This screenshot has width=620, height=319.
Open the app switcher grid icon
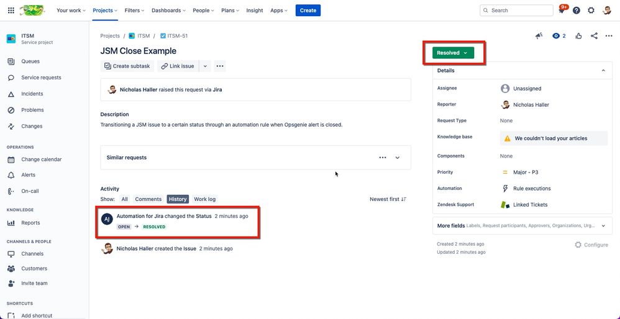(x=11, y=11)
